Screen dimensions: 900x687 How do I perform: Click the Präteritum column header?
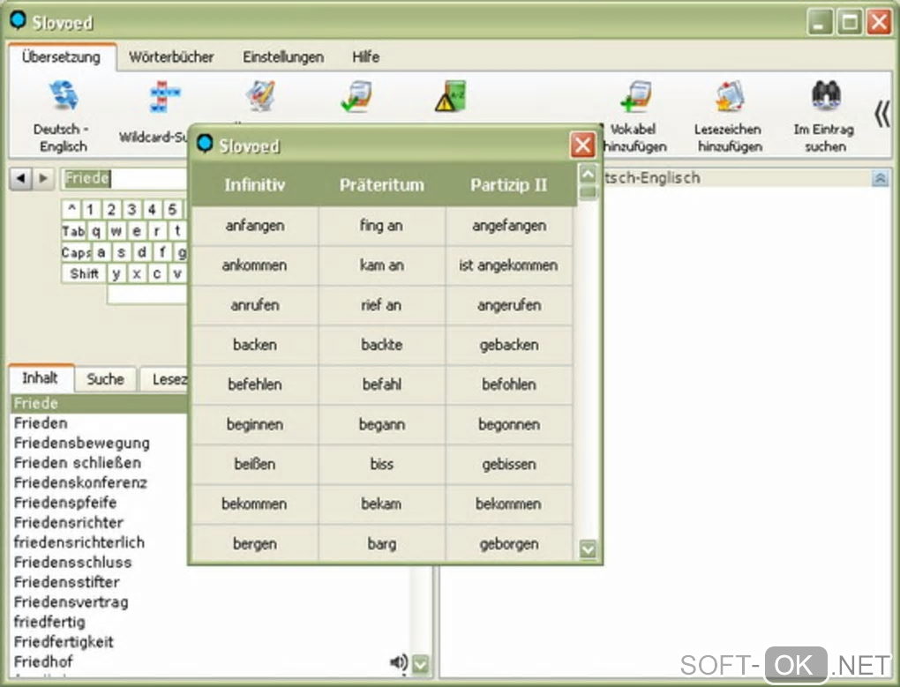[382, 184]
